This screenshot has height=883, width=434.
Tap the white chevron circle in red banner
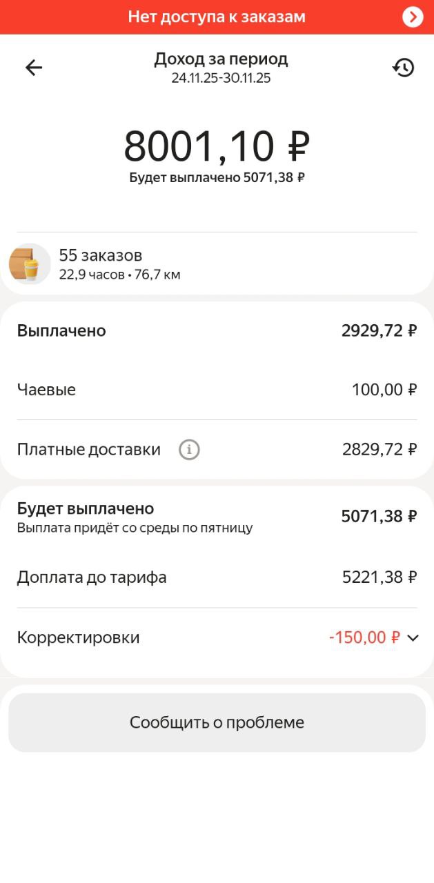tap(413, 17)
